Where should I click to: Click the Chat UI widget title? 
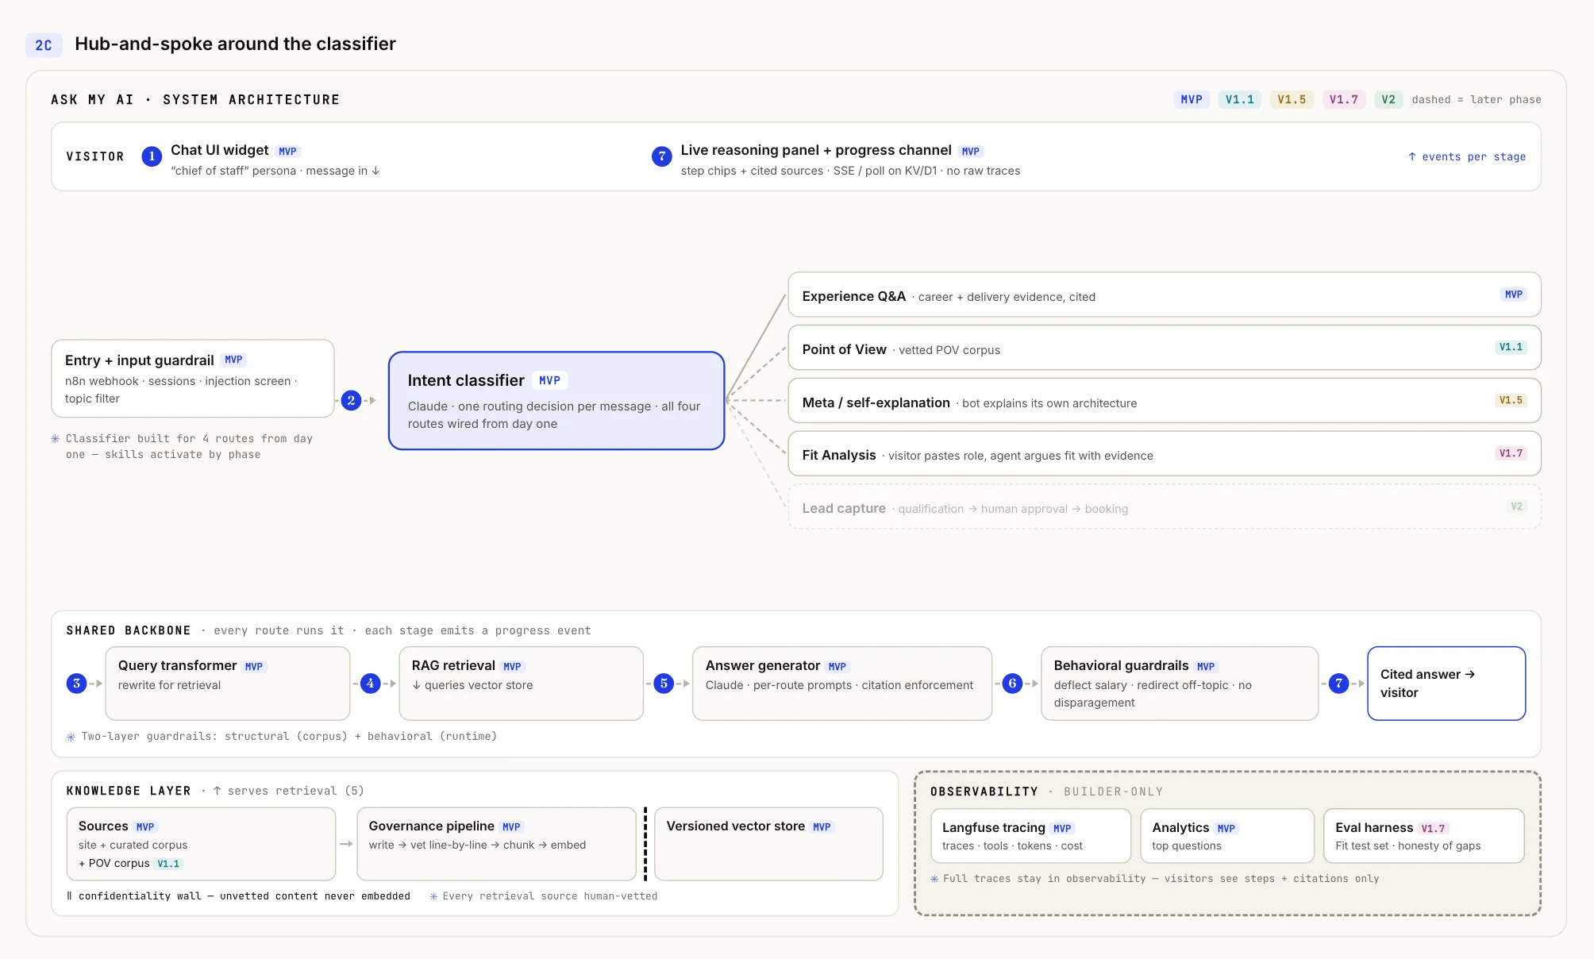(220, 150)
